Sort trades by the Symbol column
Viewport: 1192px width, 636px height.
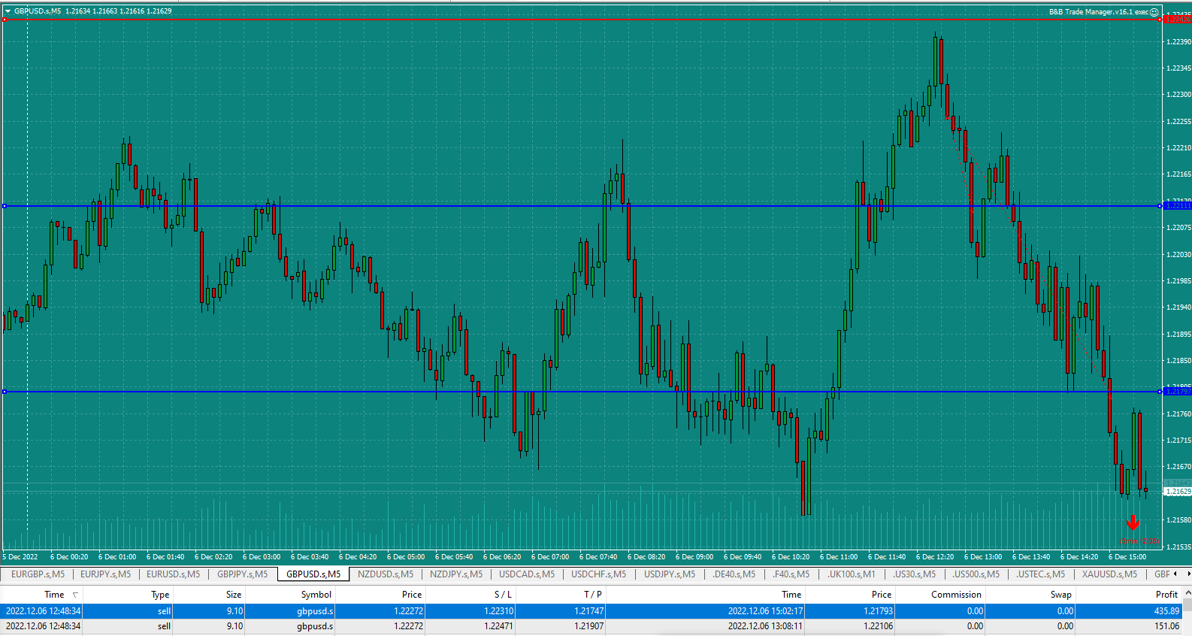pos(316,595)
